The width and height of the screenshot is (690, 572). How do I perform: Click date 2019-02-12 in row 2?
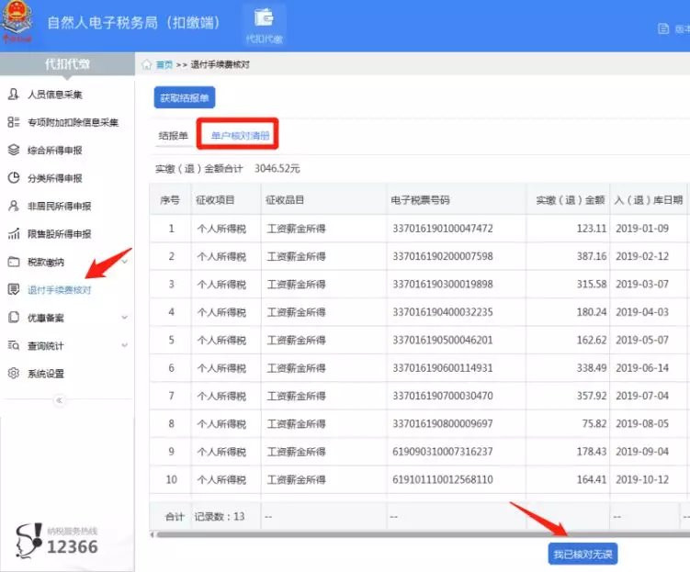click(x=642, y=256)
